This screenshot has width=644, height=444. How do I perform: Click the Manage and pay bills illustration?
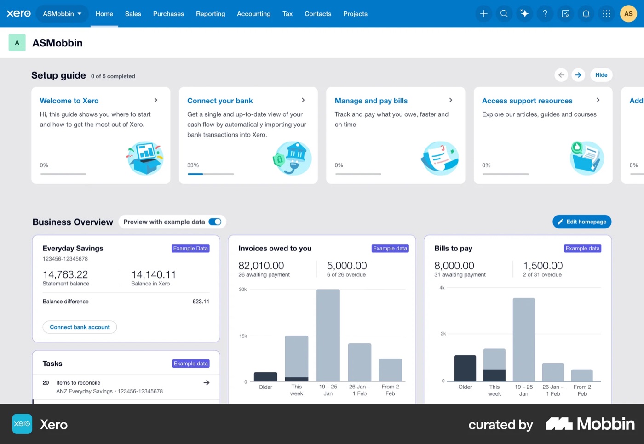(440, 158)
